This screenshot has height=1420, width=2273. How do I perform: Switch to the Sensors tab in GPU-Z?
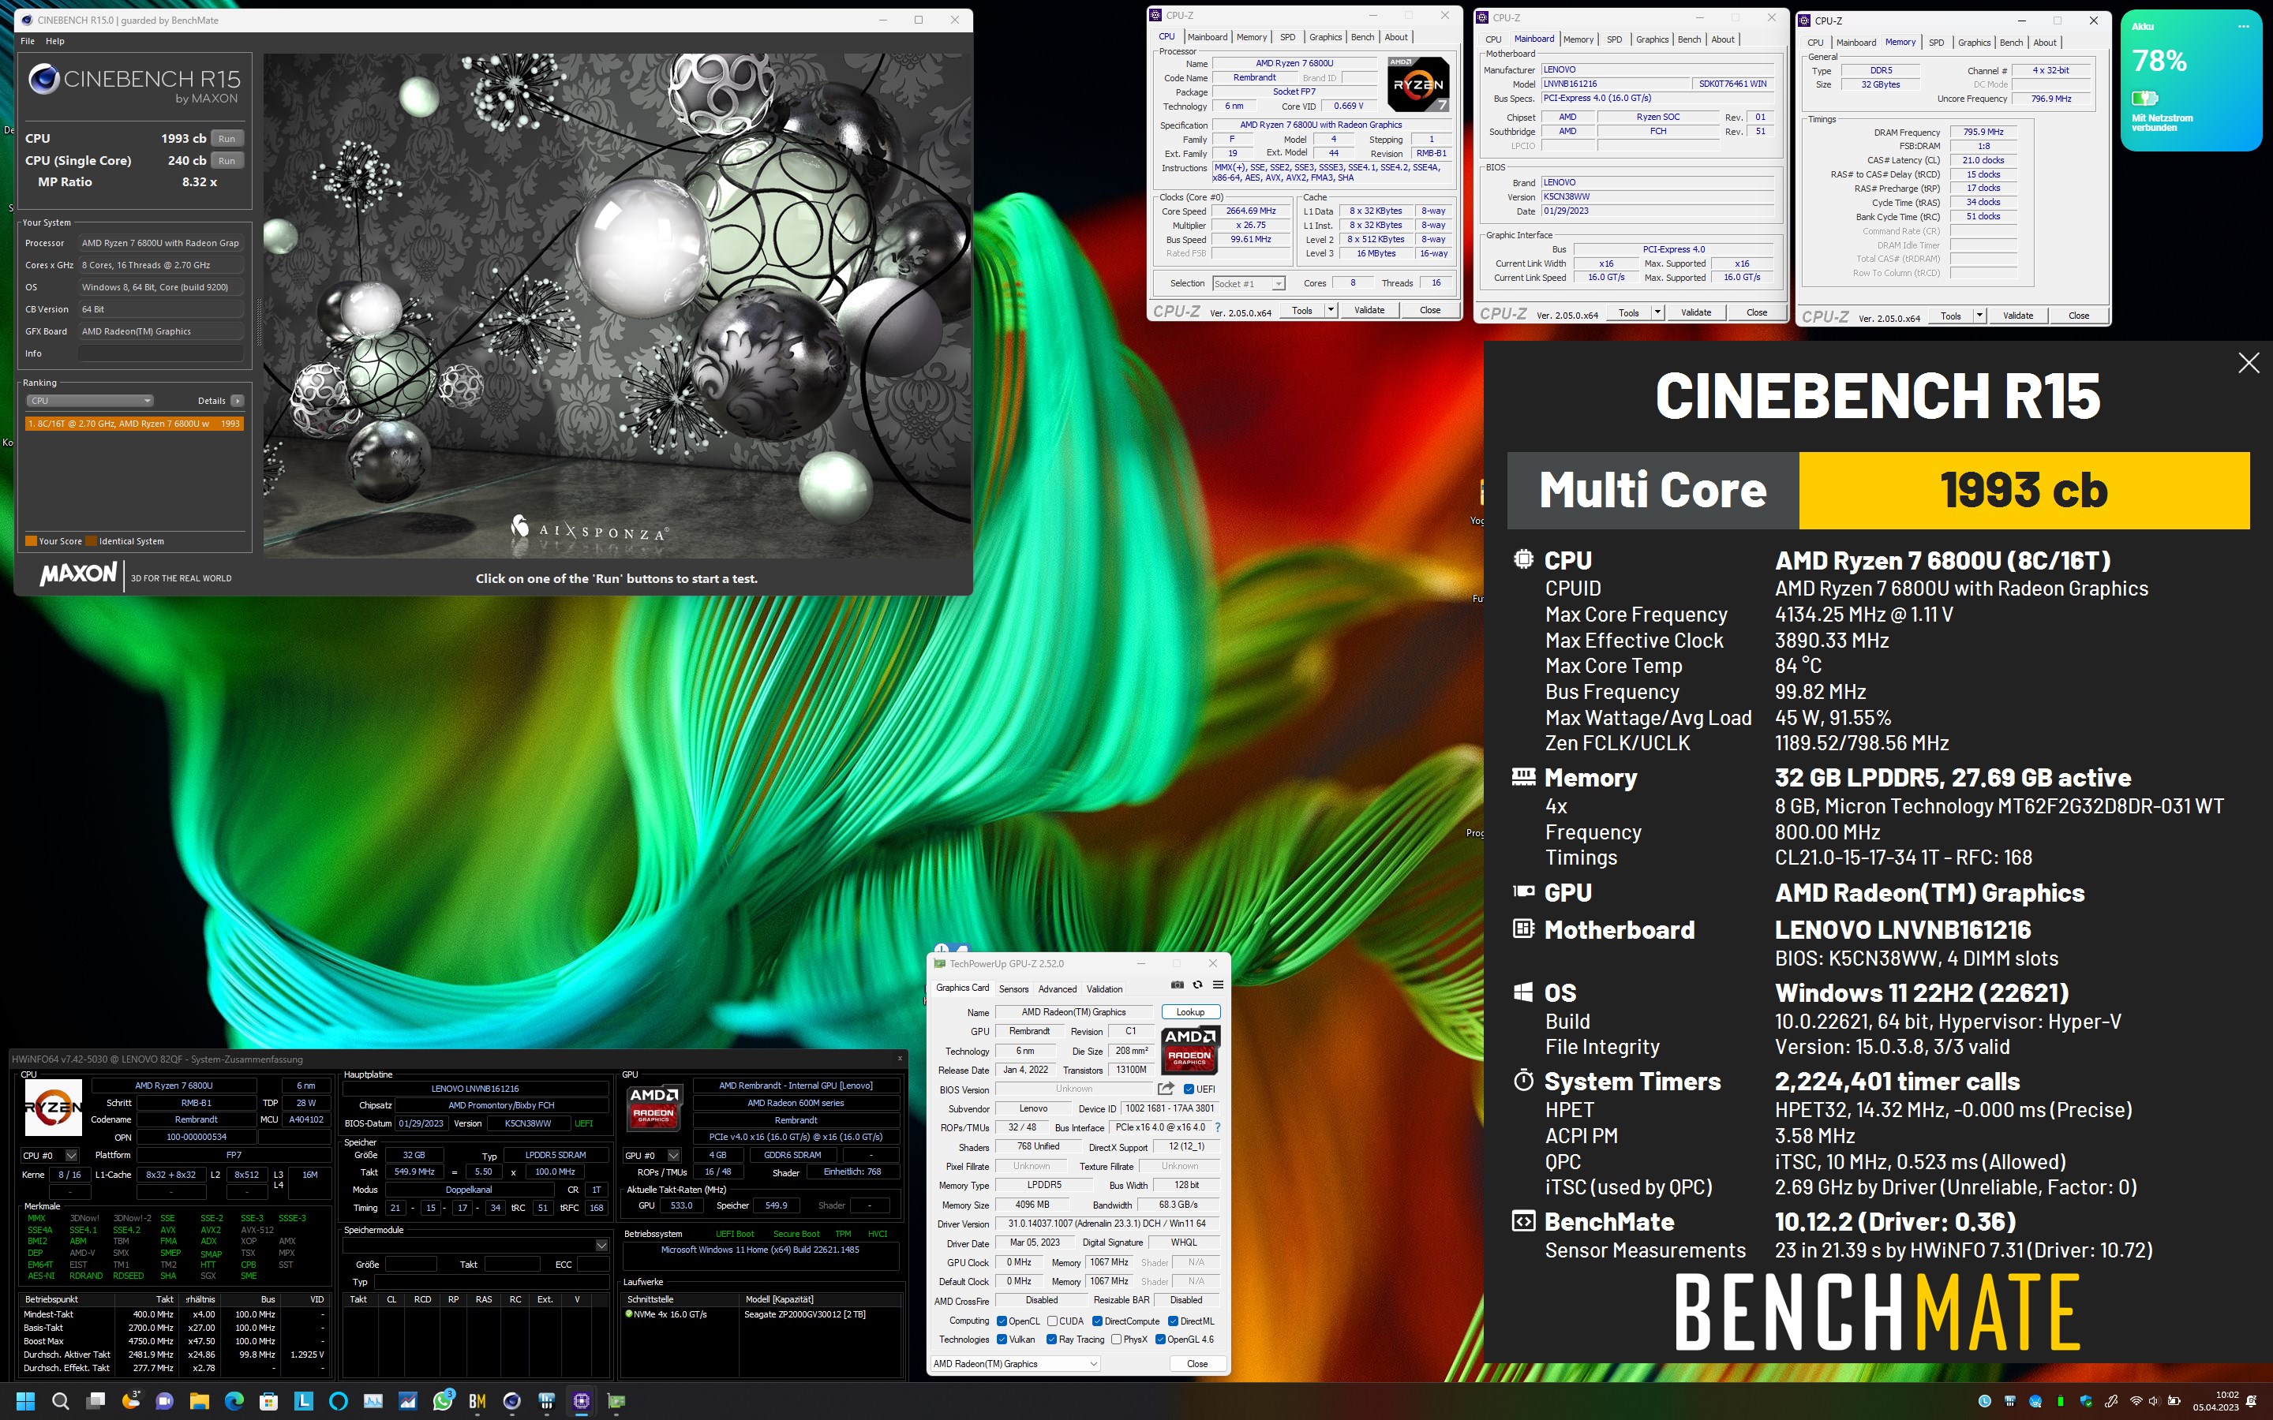pos(1013,989)
